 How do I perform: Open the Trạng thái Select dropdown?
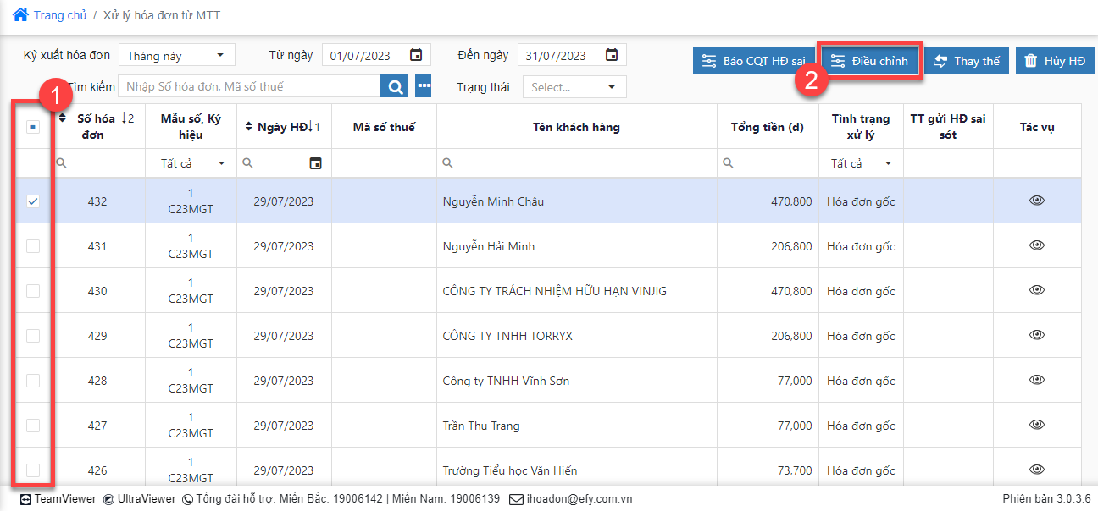click(x=574, y=87)
